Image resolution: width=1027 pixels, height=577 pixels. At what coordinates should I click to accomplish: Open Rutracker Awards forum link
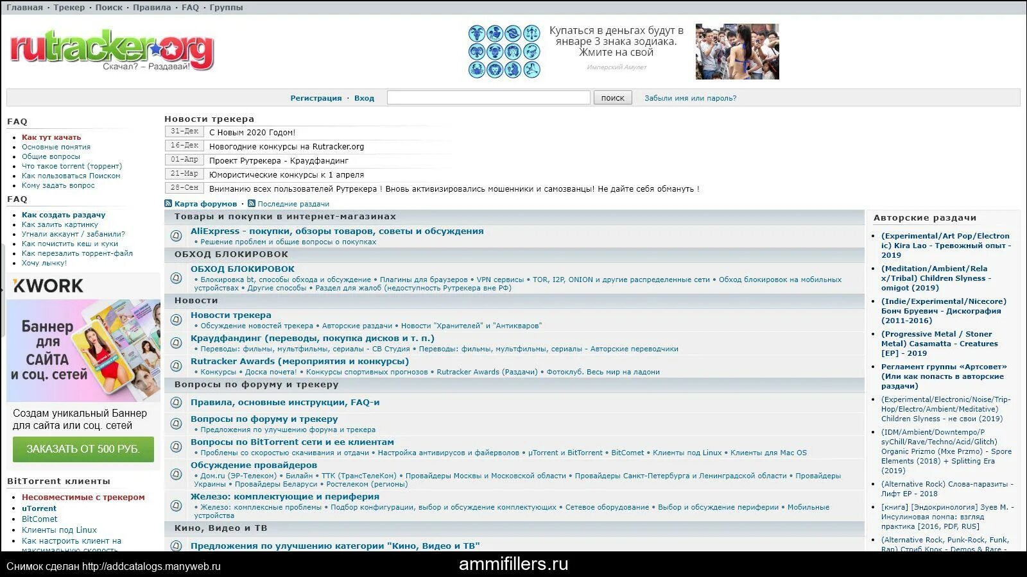(300, 362)
